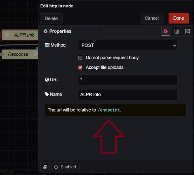Open the node properties gear tab
Image resolution: width=194 pixels, height=175 pixels.
166,31
